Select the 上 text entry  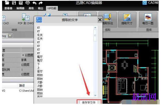(38, 68)
